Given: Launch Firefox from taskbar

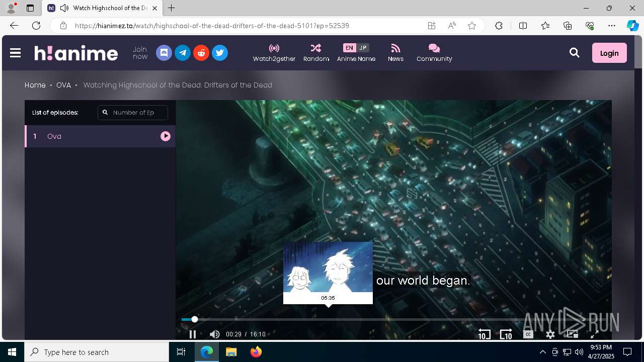Looking at the screenshot, I should pos(256,352).
